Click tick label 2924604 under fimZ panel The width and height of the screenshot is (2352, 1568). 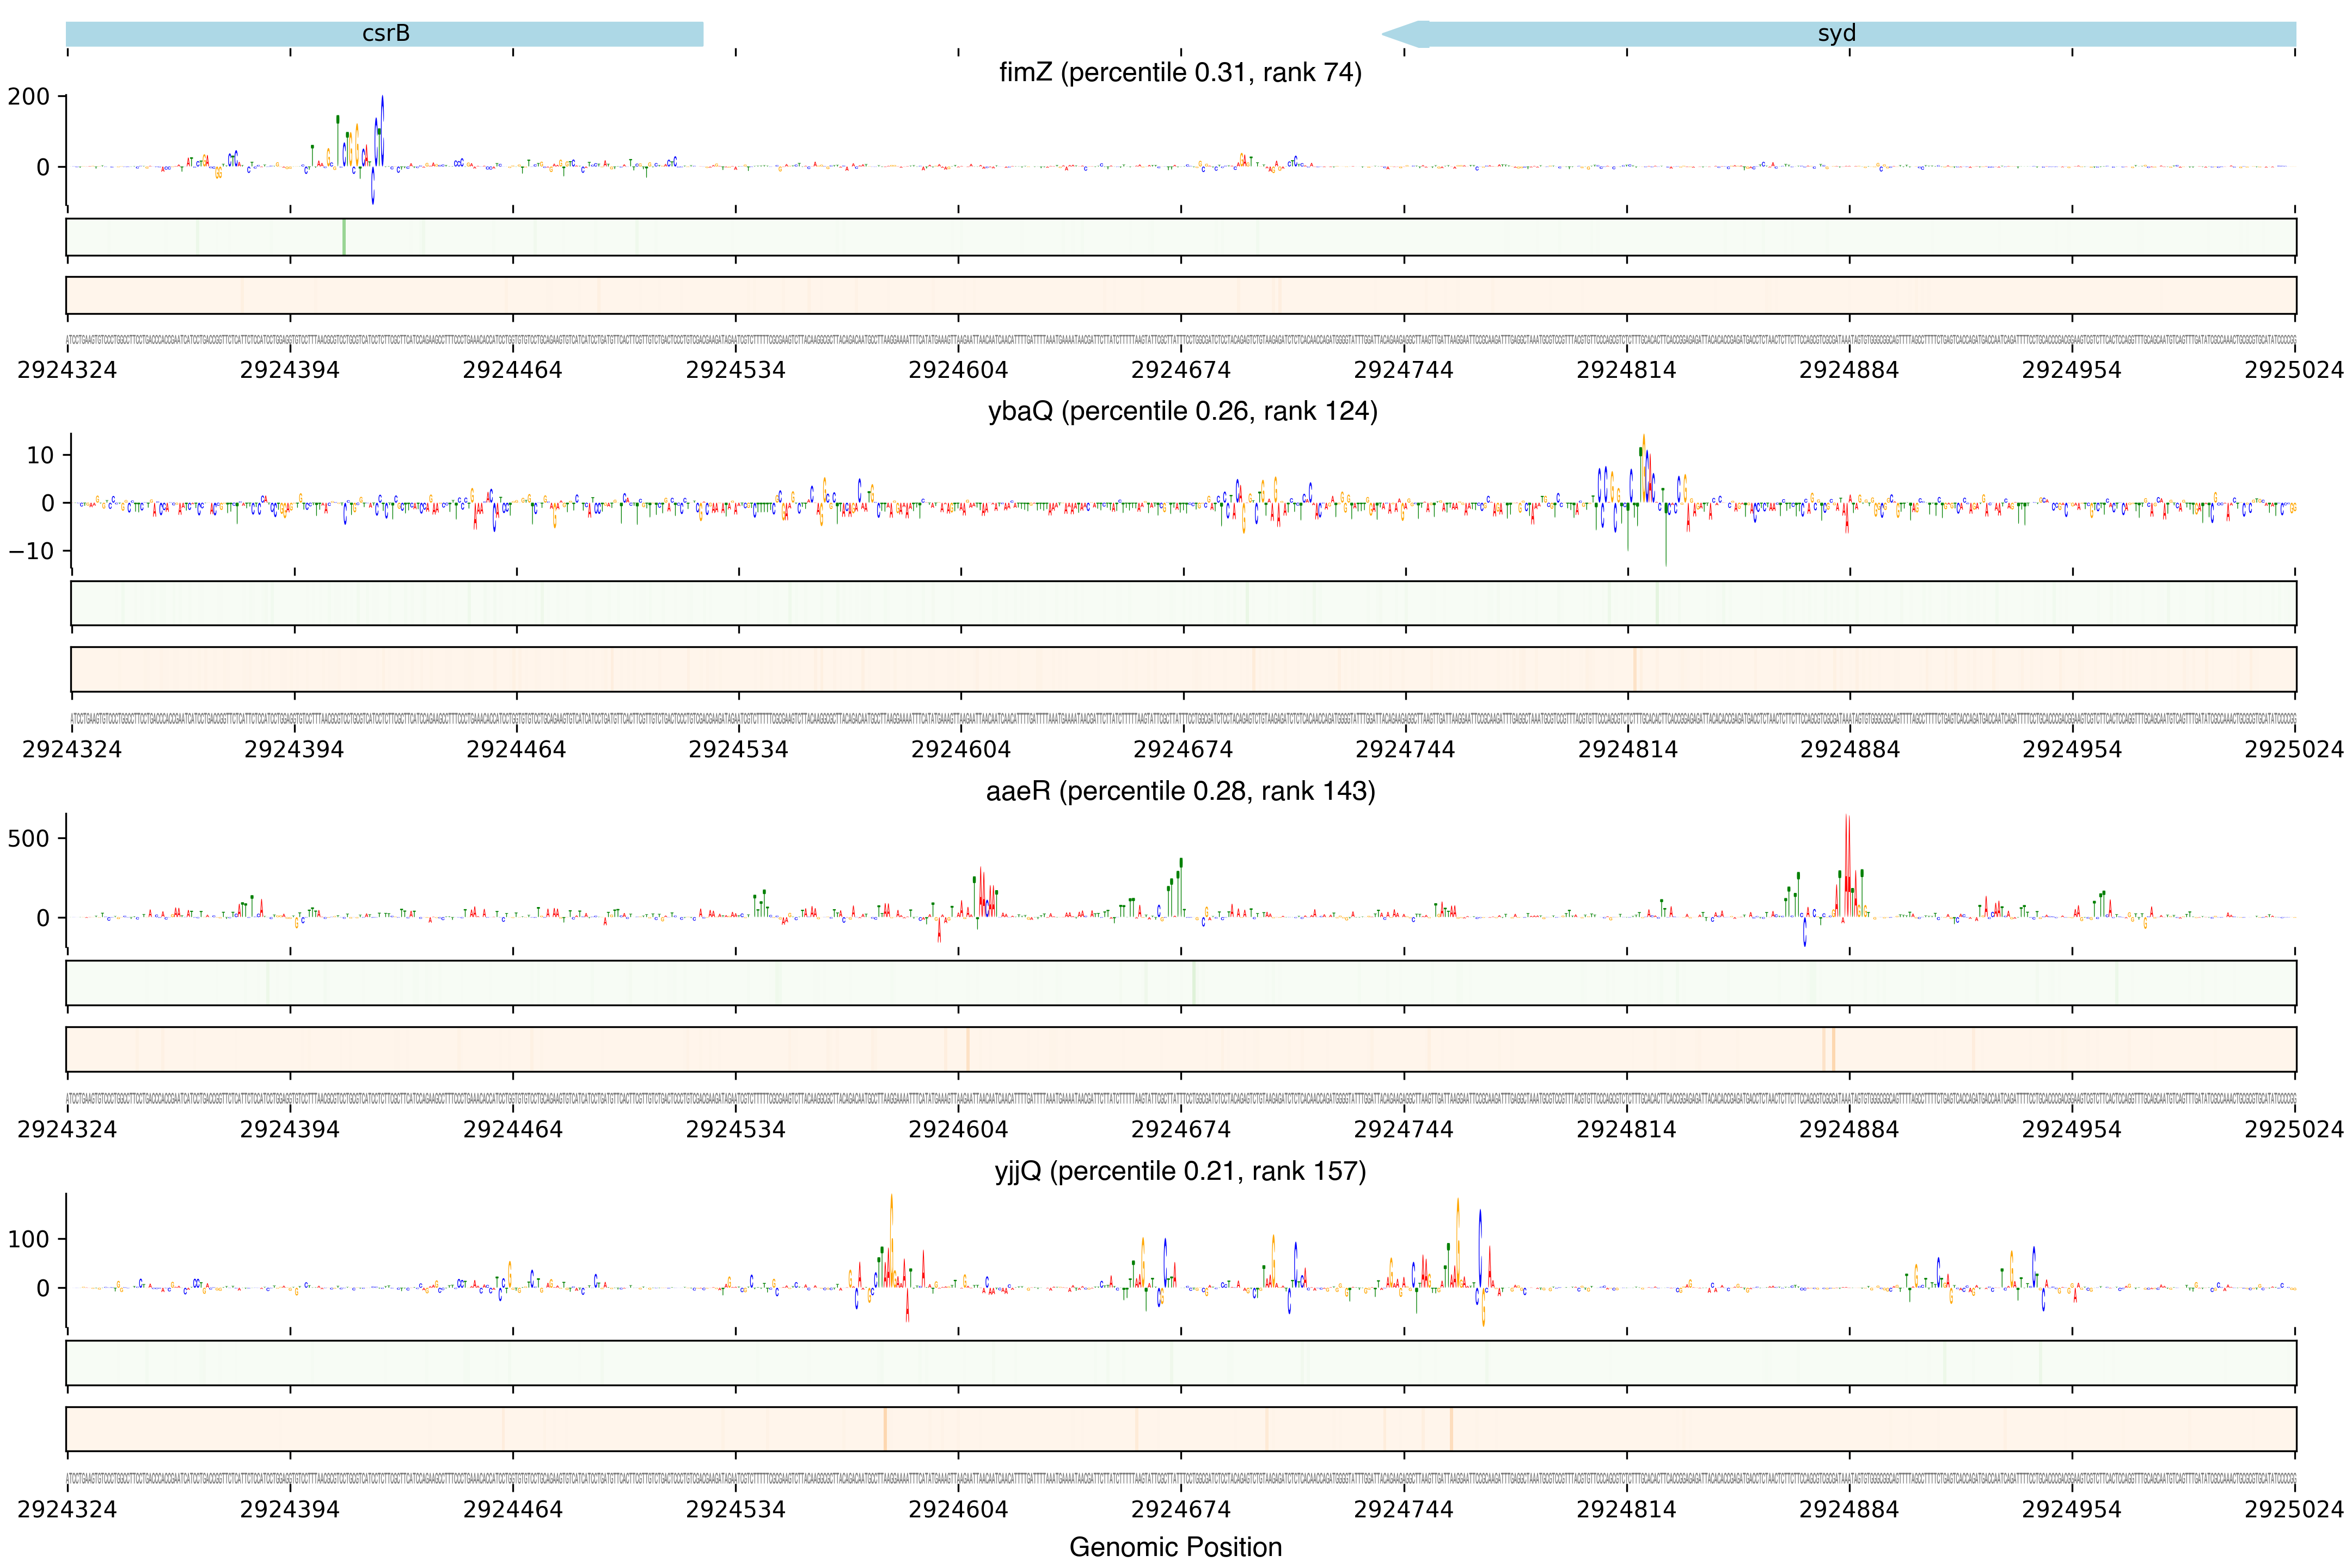tap(958, 370)
